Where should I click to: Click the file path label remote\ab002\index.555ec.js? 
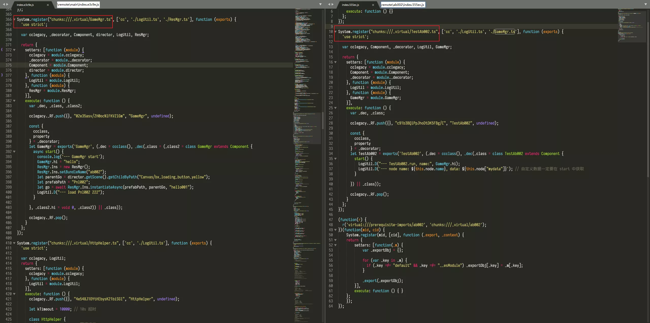(403, 5)
